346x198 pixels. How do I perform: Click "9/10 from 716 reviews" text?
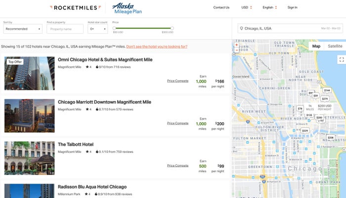(x=115, y=67)
